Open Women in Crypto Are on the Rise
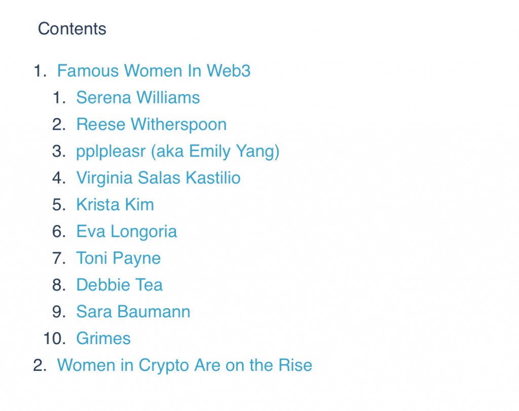Image resolution: width=519 pixels, height=411 pixels. 184,365
